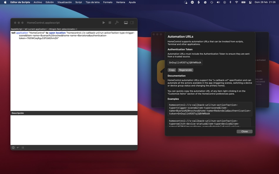Open the AppleScript language dropdown
The height and width of the screenshot is (174, 279).
pyautogui.click(x=17, y=29)
